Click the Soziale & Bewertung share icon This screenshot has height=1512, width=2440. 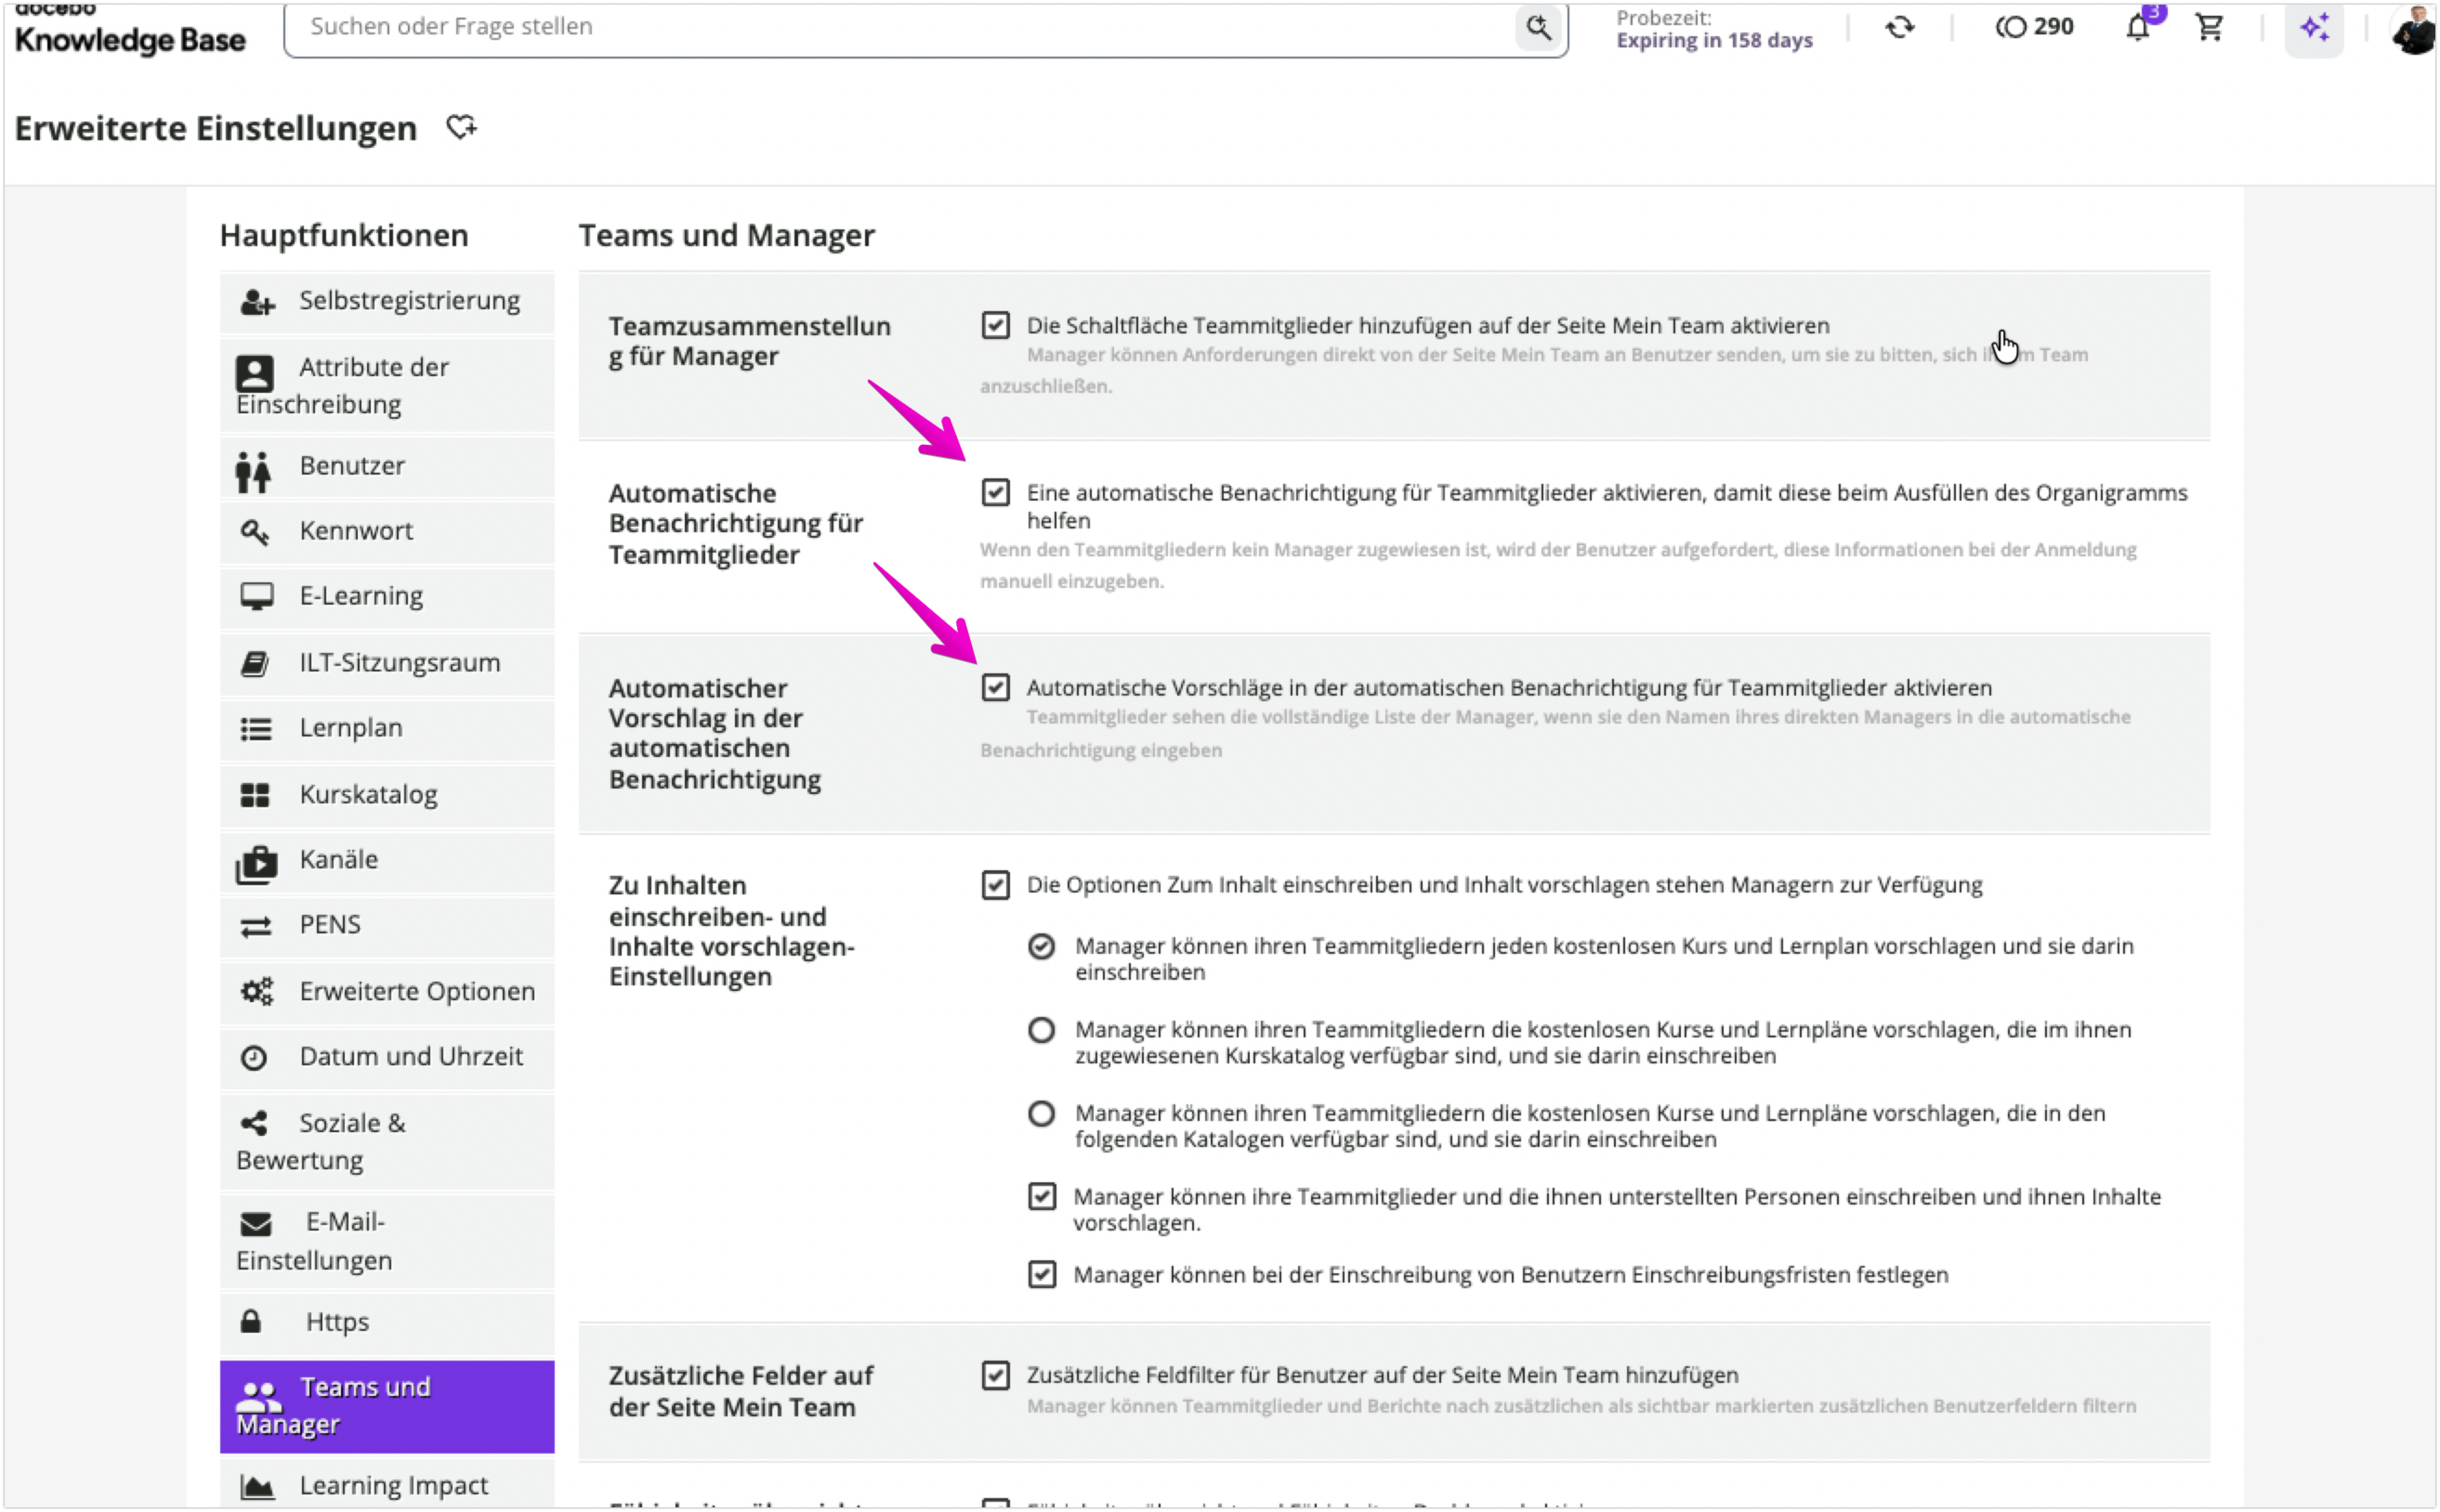[x=254, y=1123]
